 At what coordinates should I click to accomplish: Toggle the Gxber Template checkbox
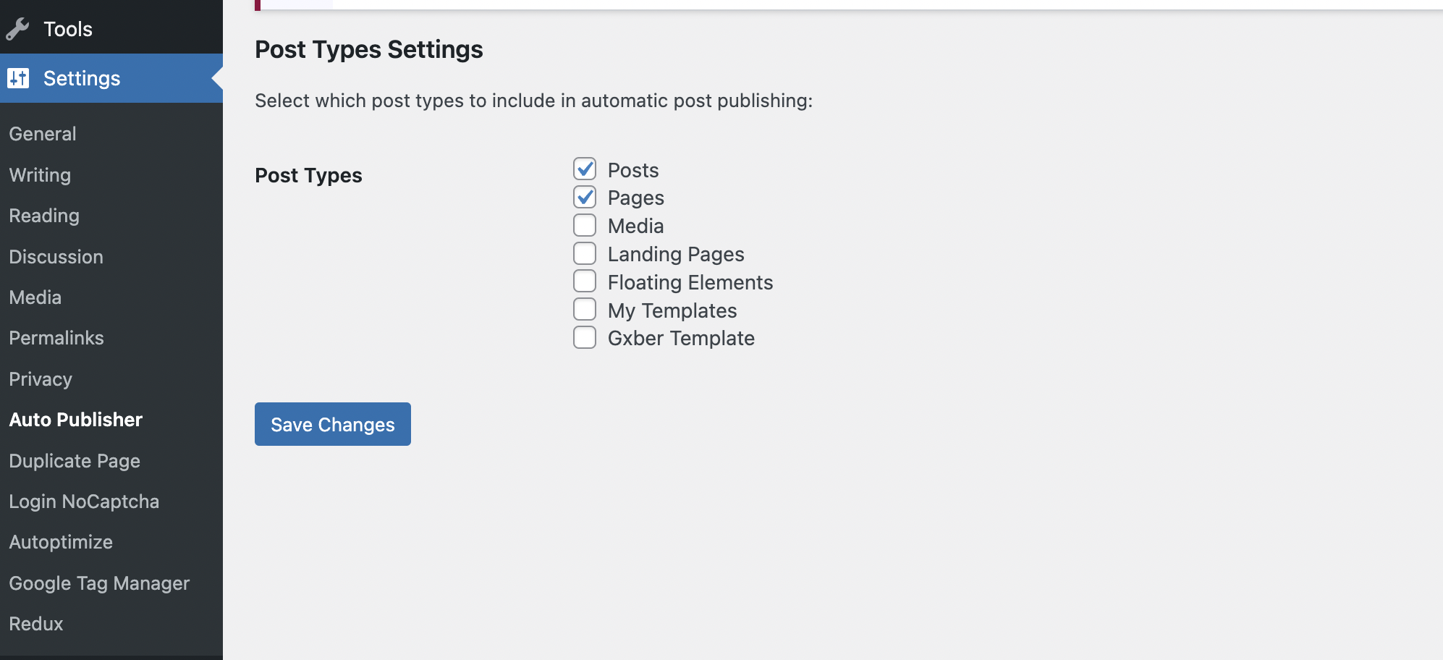click(x=585, y=337)
